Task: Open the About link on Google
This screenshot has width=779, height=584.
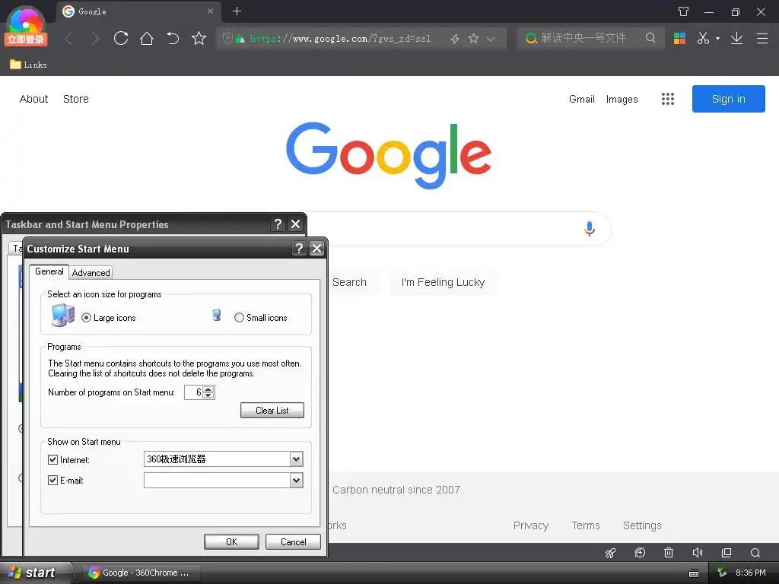Action: (33, 99)
